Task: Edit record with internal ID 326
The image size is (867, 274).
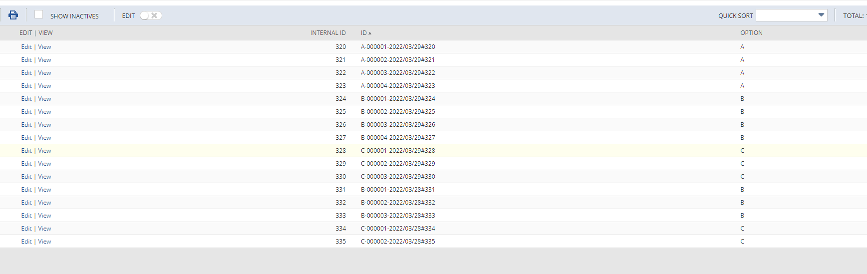Action: [26, 125]
